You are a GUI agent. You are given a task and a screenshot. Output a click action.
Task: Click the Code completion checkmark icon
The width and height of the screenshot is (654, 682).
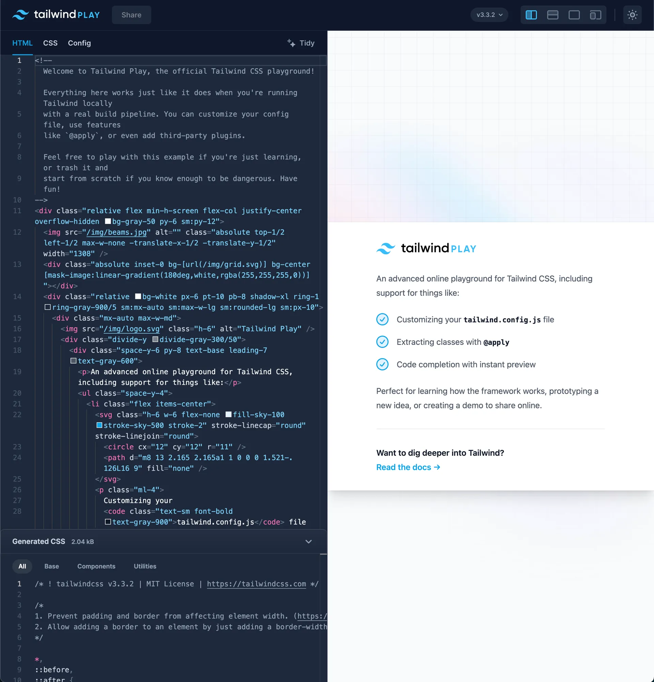coord(382,364)
